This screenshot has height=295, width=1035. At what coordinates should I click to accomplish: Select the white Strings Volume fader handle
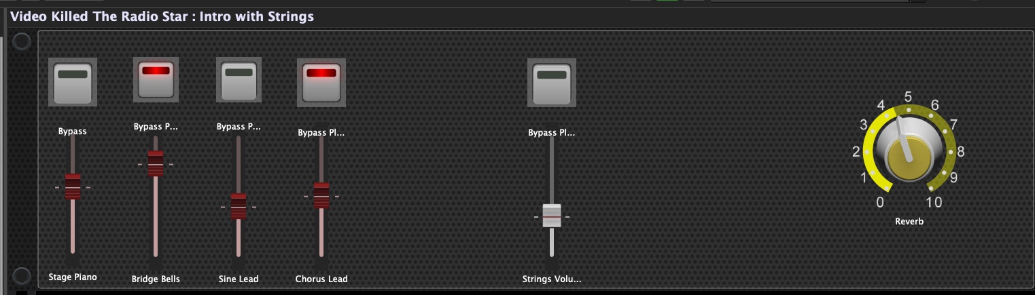(x=552, y=216)
